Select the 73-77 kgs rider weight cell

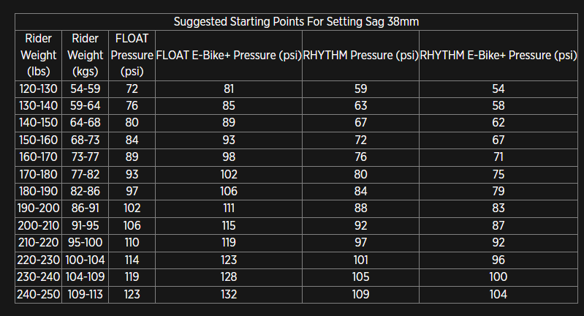point(86,156)
